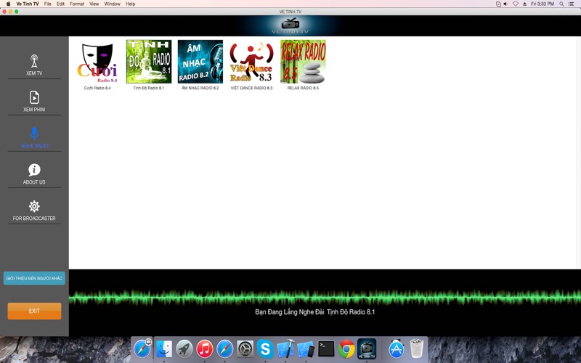Click the Ve Tinh TV logo in header
This screenshot has width=581, height=363.
(x=290, y=25)
